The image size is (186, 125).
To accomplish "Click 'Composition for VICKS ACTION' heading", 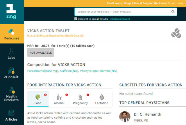I will click(56, 65).
